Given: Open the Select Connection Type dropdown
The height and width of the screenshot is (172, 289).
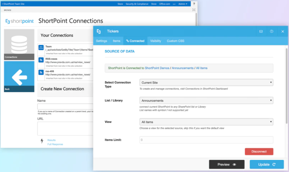Looking at the screenshot, I should pyautogui.click(x=205, y=83).
